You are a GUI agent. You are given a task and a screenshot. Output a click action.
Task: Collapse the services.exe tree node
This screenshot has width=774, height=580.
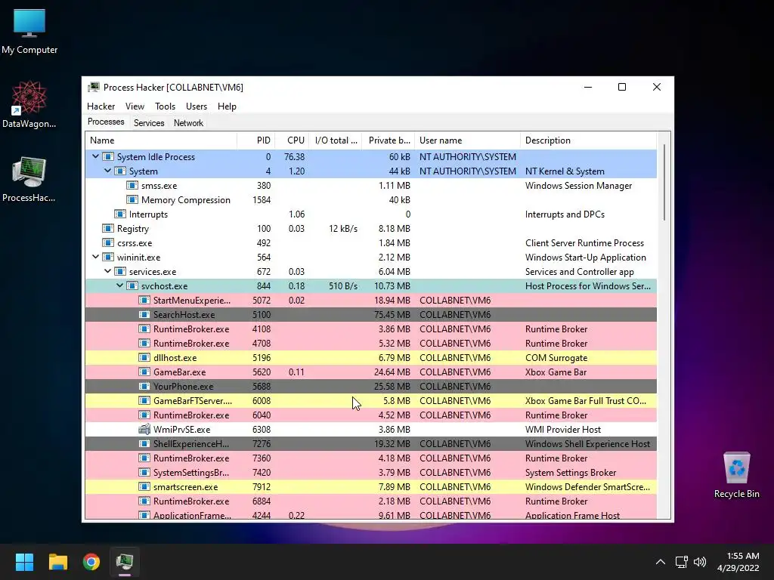point(107,271)
